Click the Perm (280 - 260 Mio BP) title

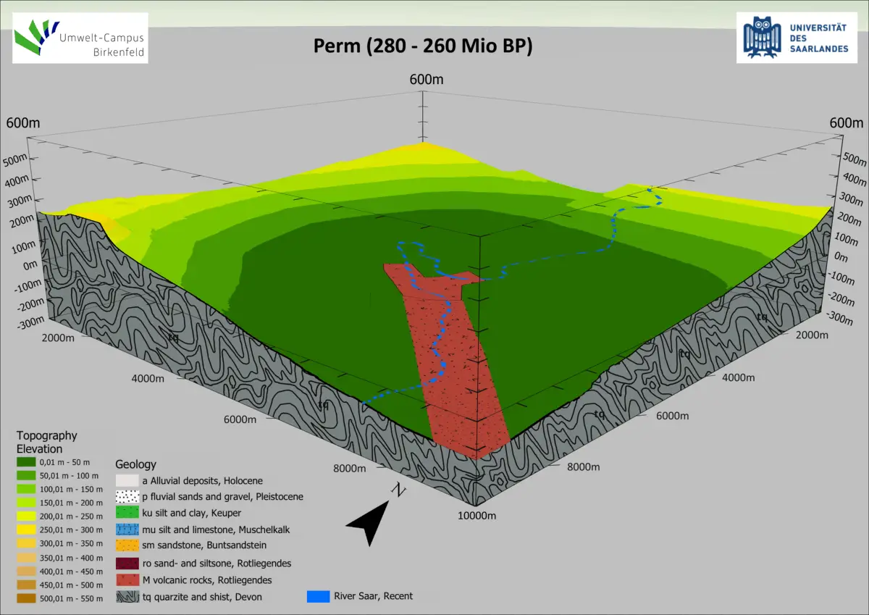pos(423,46)
